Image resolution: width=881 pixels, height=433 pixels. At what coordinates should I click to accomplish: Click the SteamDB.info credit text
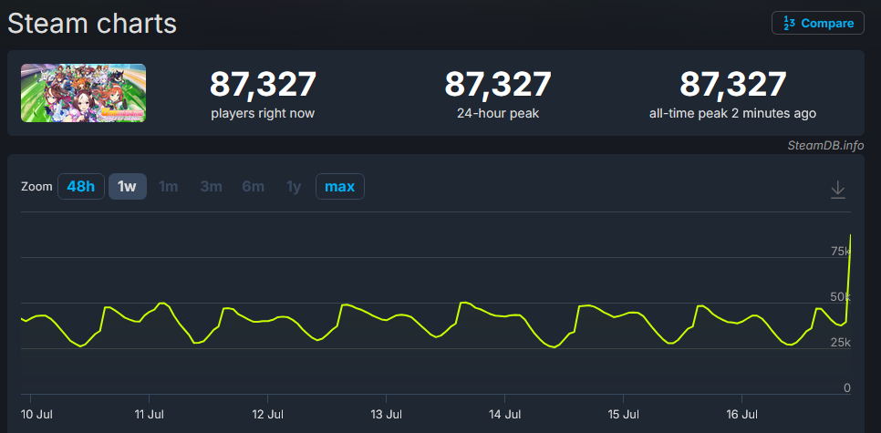(826, 146)
